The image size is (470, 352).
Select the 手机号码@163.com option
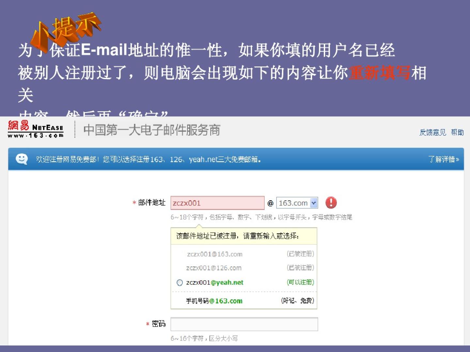click(x=214, y=301)
